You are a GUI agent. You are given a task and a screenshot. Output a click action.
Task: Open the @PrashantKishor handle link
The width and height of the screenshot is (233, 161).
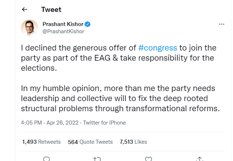(63, 31)
